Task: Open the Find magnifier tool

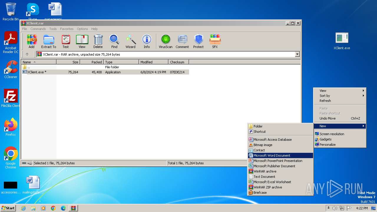Action: [114, 42]
